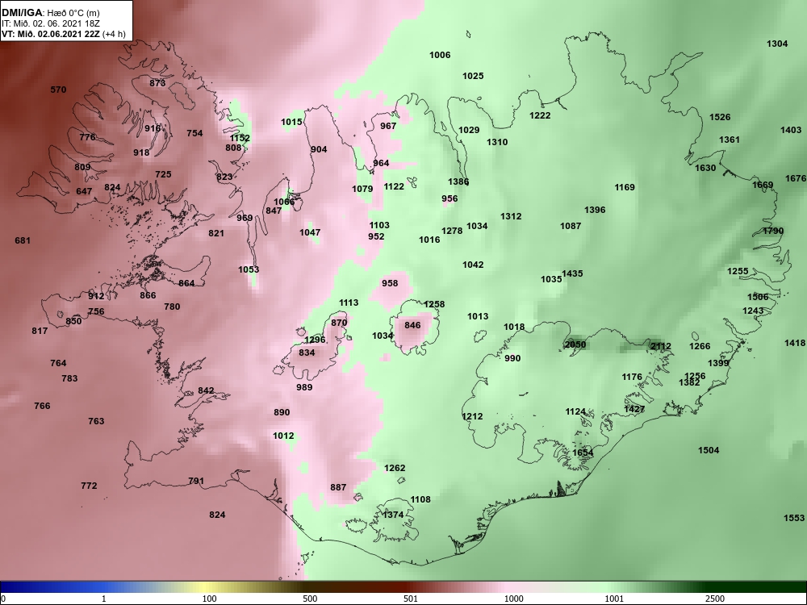
Task: Click the 570 value in the map's northwest corner
Action: (58, 90)
